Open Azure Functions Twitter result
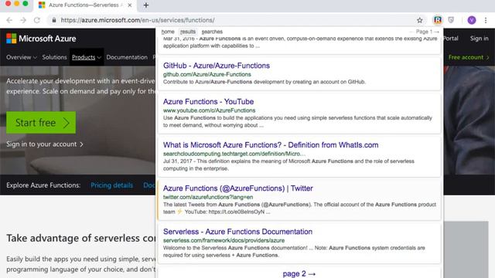Viewport: 495px width, 278px height. (x=238, y=188)
